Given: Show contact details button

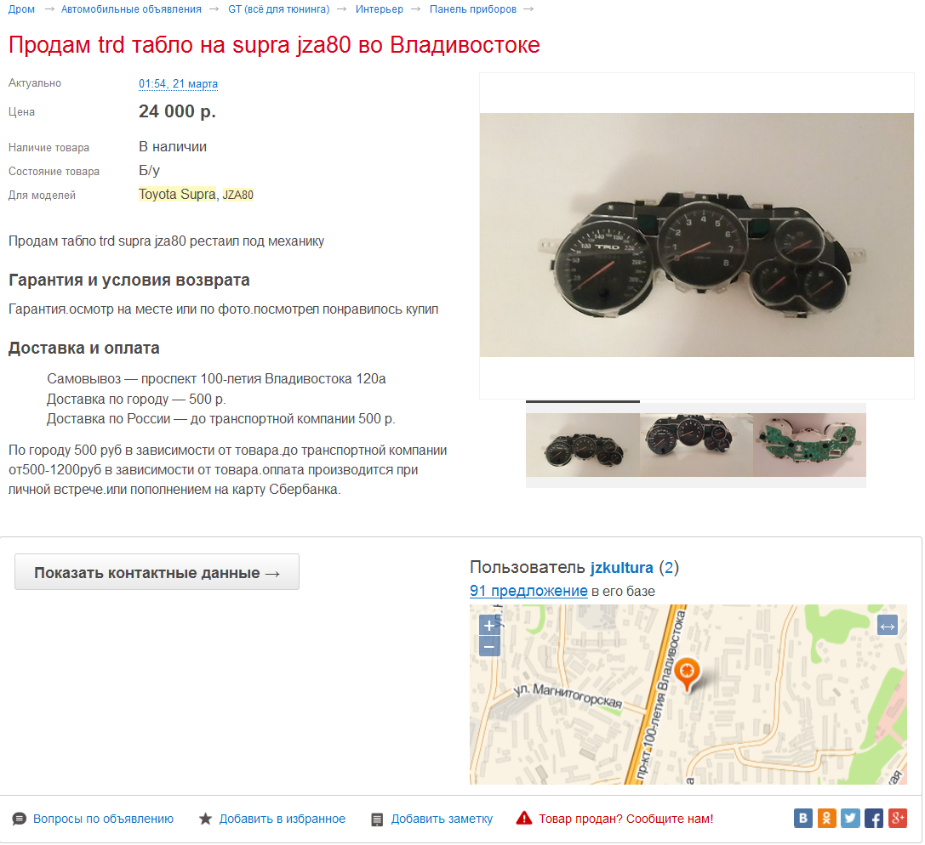Looking at the screenshot, I should pyautogui.click(x=157, y=572).
